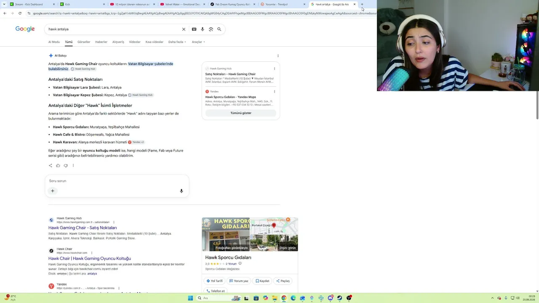The height and width of the screenshot is (303, 539).
Task: Open the Hawk Sporcu Gıdaları - Yandex Maps source
Action: point(231,97)
